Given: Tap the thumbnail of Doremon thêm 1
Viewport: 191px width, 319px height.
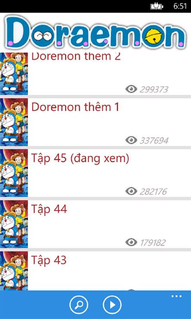Looking at the screenshot, I should pos(14,122).
